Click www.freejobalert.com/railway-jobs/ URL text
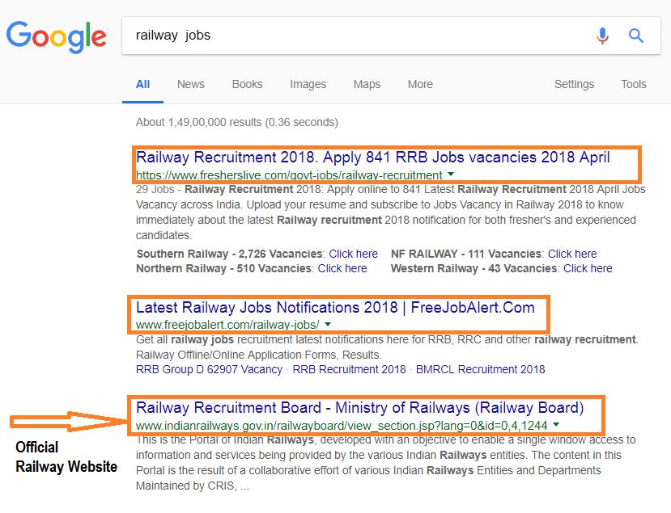 point(227,325)
